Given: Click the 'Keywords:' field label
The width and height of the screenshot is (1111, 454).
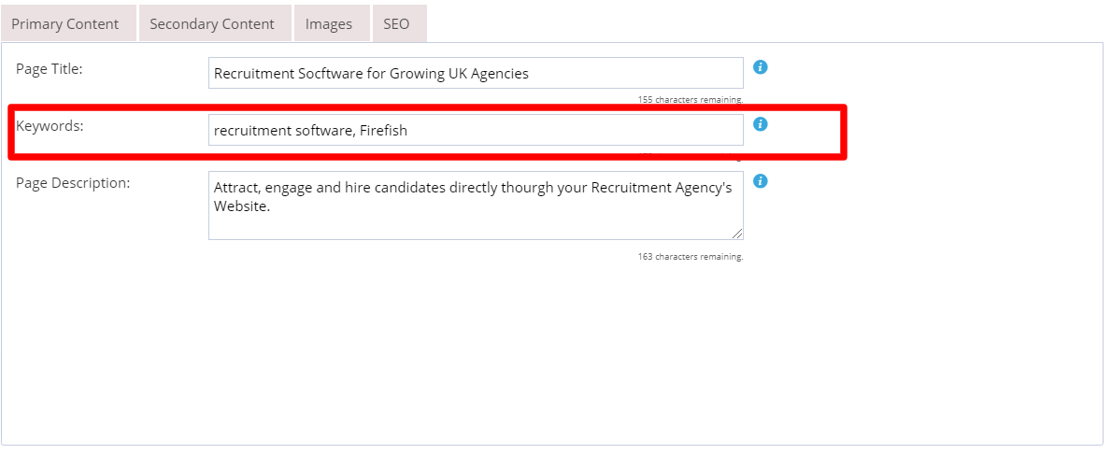Looking at the screenshot, I should (x=50, y=125).
